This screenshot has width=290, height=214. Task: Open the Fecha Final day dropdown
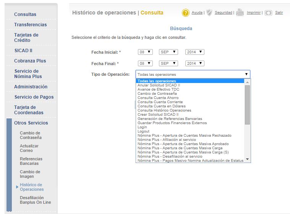(x=145, y=64)
